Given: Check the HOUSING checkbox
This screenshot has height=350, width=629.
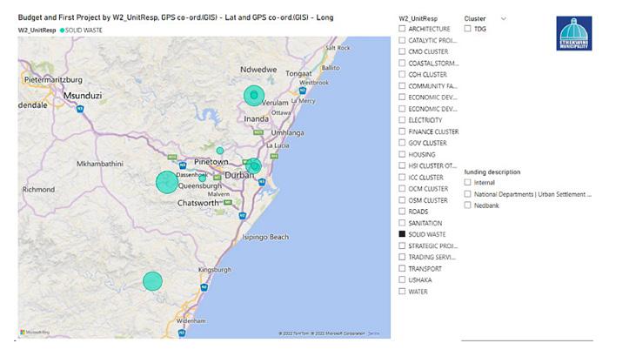Looking at the screenshot, I should 402,154.
